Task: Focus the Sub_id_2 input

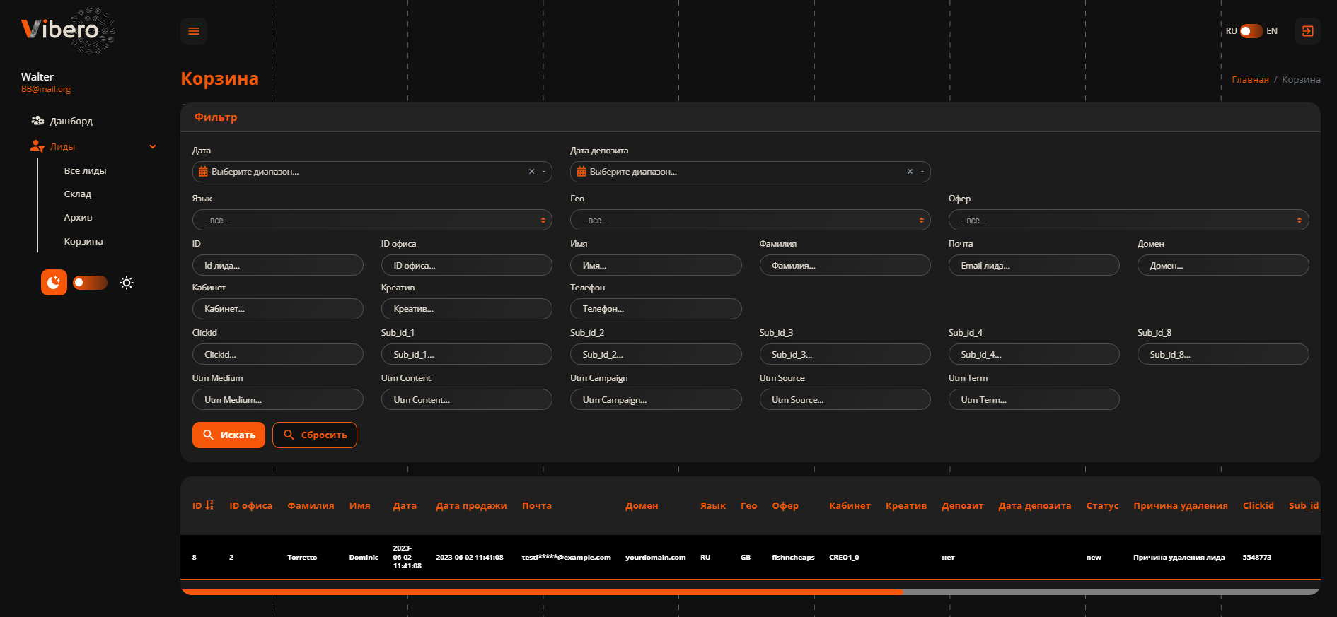Action: pos(656,355)
